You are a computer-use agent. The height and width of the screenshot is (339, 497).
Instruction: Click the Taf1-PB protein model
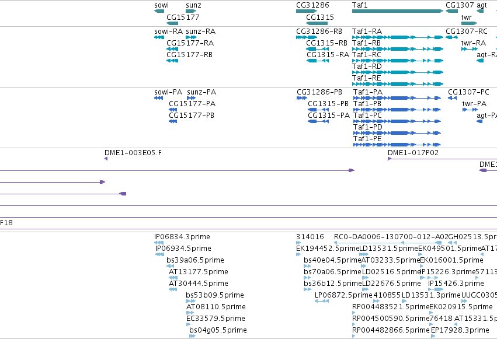tap(397, 110)
